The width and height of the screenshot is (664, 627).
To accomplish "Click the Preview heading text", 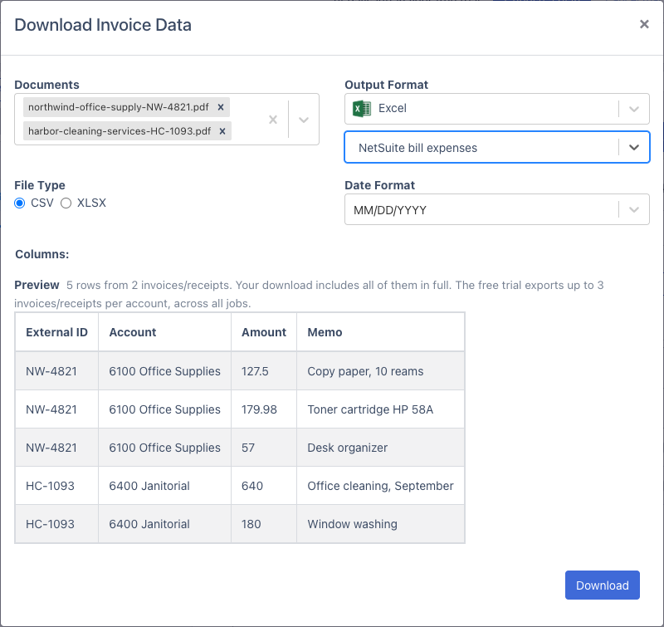I will tap(37, 285).
